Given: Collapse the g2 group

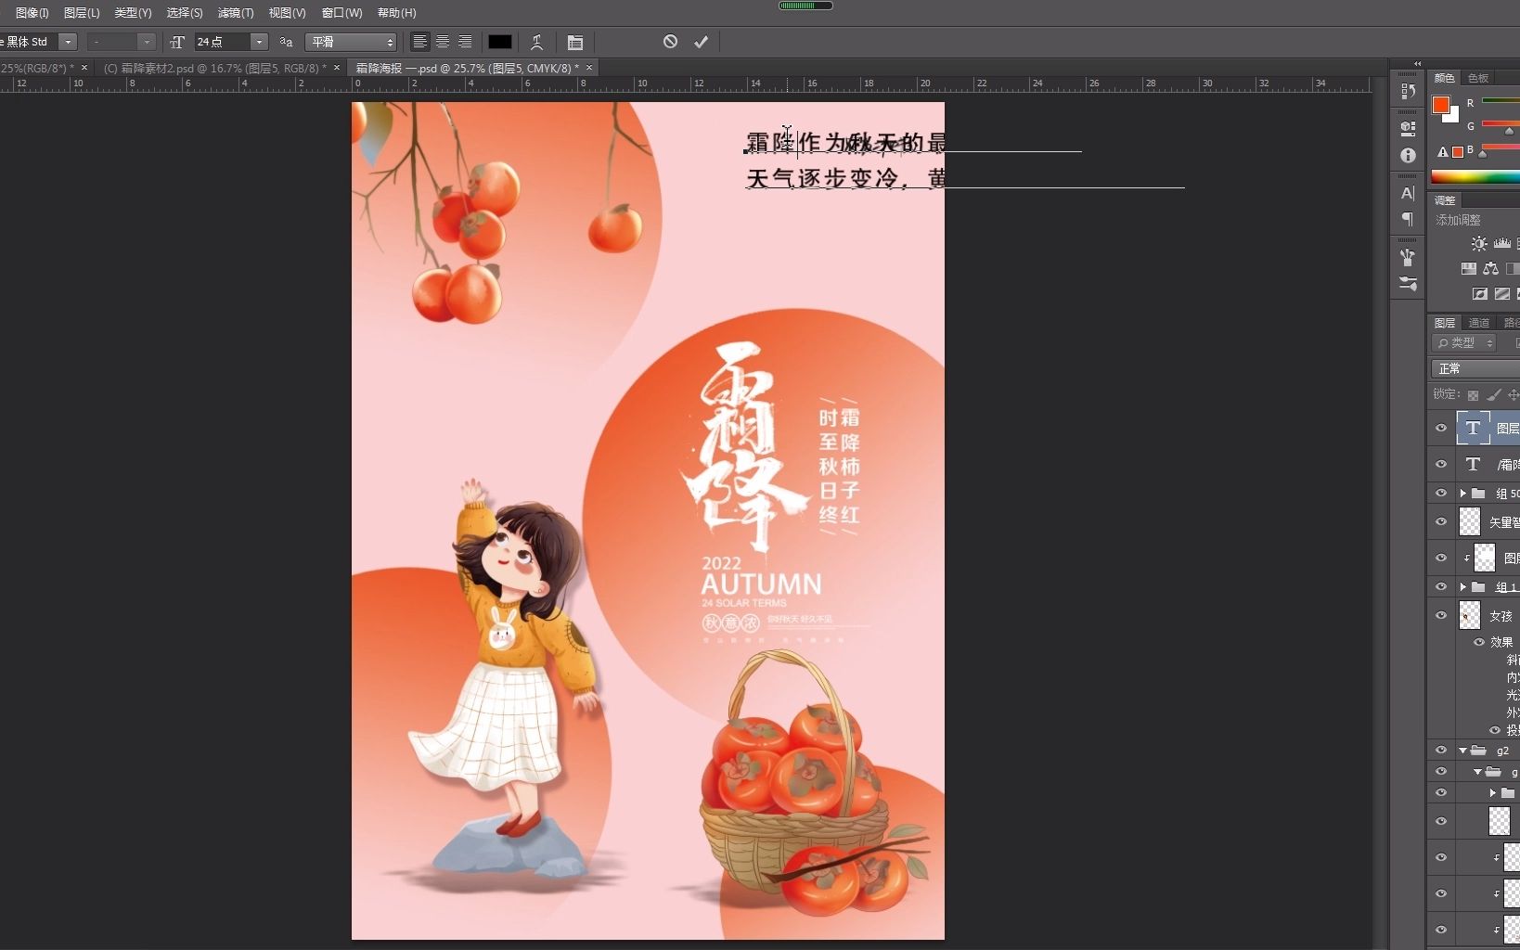Looking at the screenshot, I should point(1462,751).
